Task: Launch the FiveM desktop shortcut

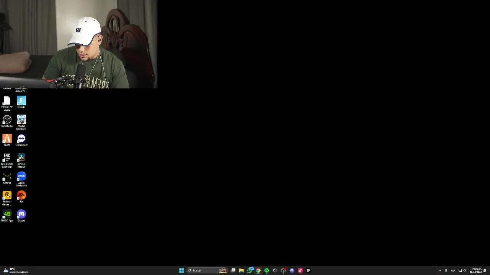Action: click(7, 140)
